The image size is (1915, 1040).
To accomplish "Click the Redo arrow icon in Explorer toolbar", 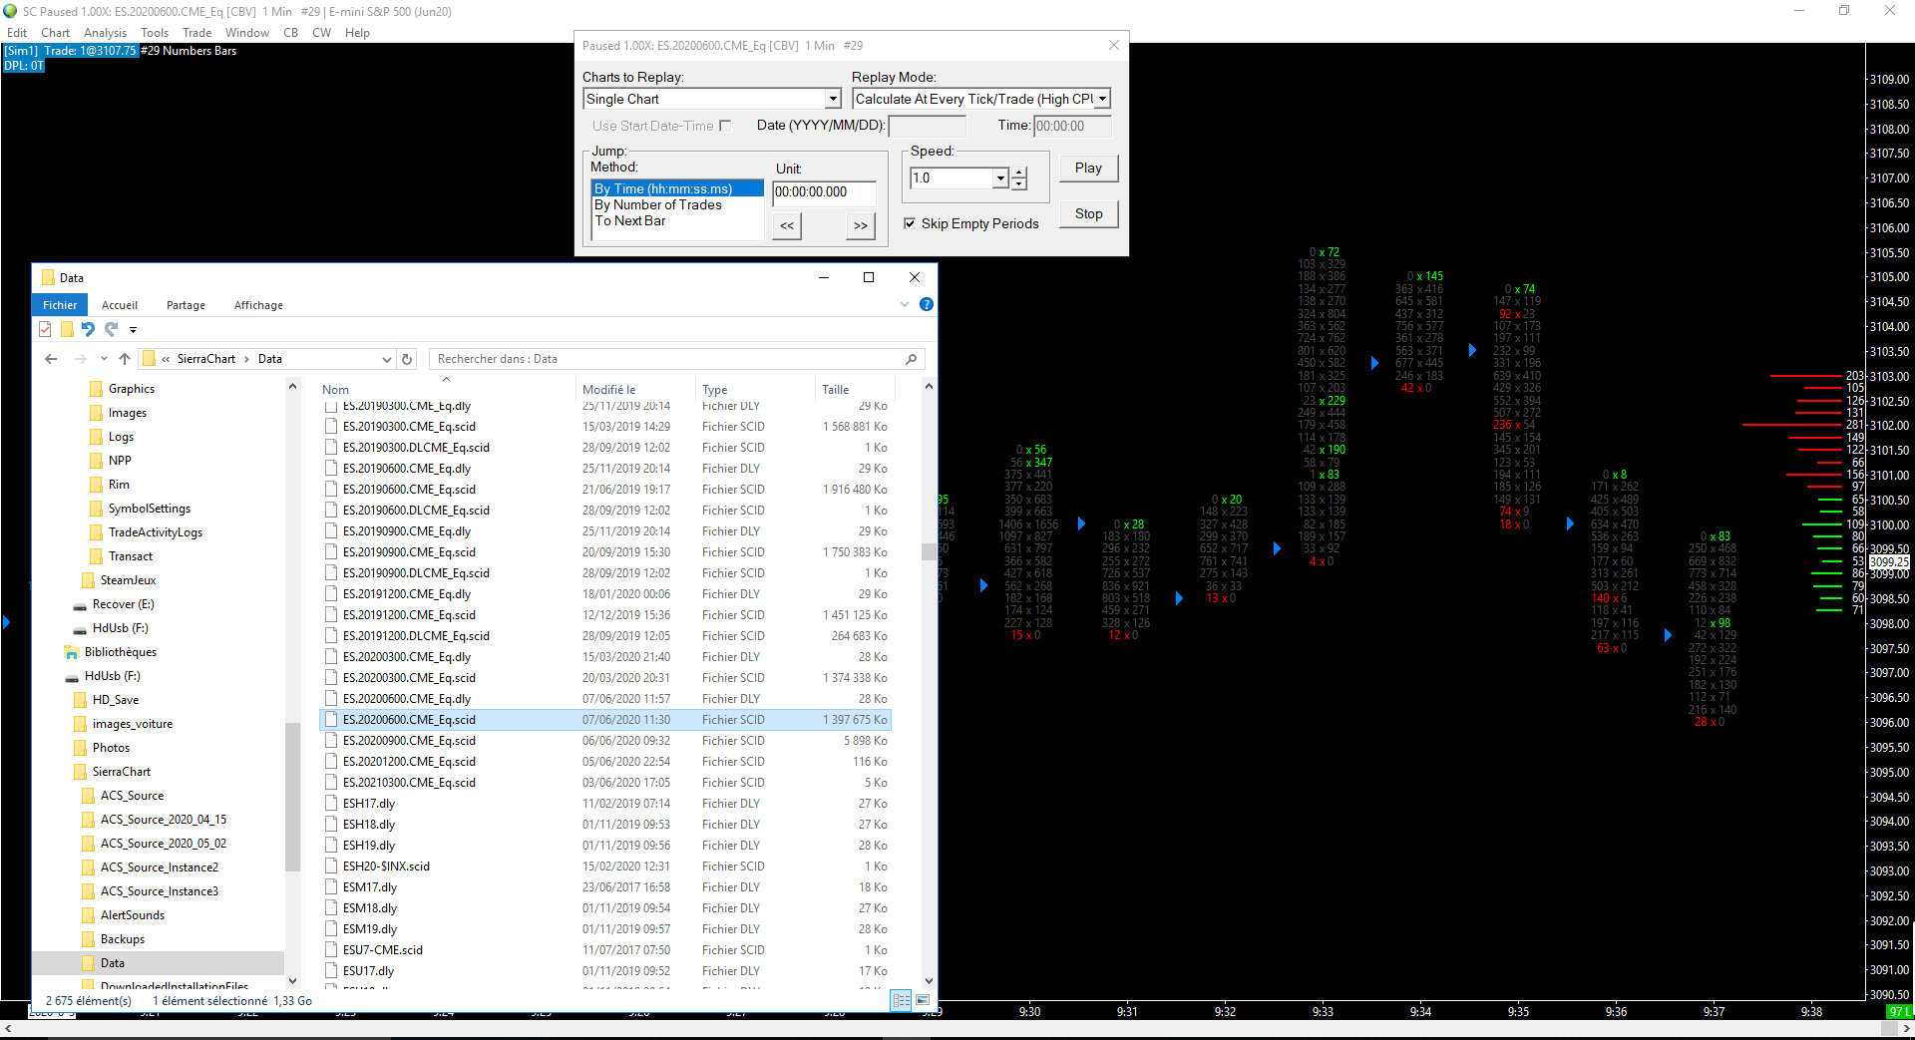I will pyautogui.click(x=111, y=329).
